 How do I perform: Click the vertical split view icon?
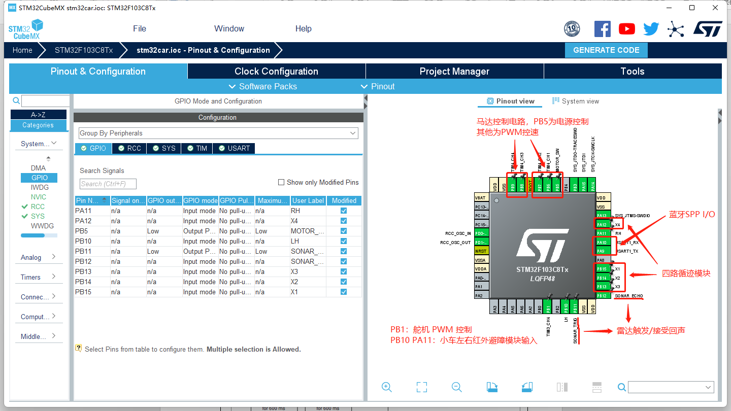[562, 387]
